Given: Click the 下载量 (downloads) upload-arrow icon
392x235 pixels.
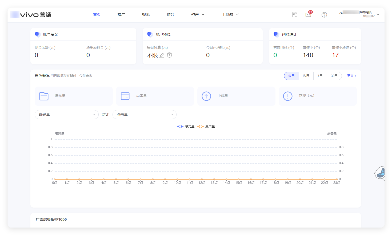Looking at the screenshot, I should (x=206, y=96).
